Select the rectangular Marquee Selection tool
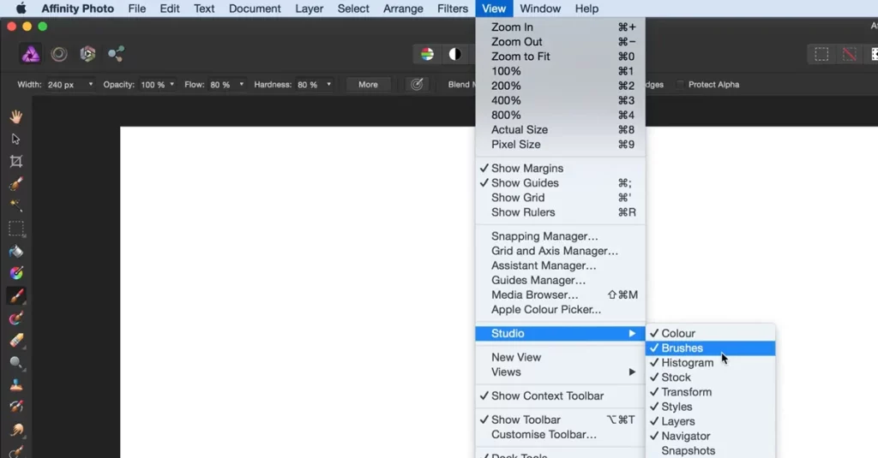The width and height of the screenshot is (878, 458). [x=15, y=229]
